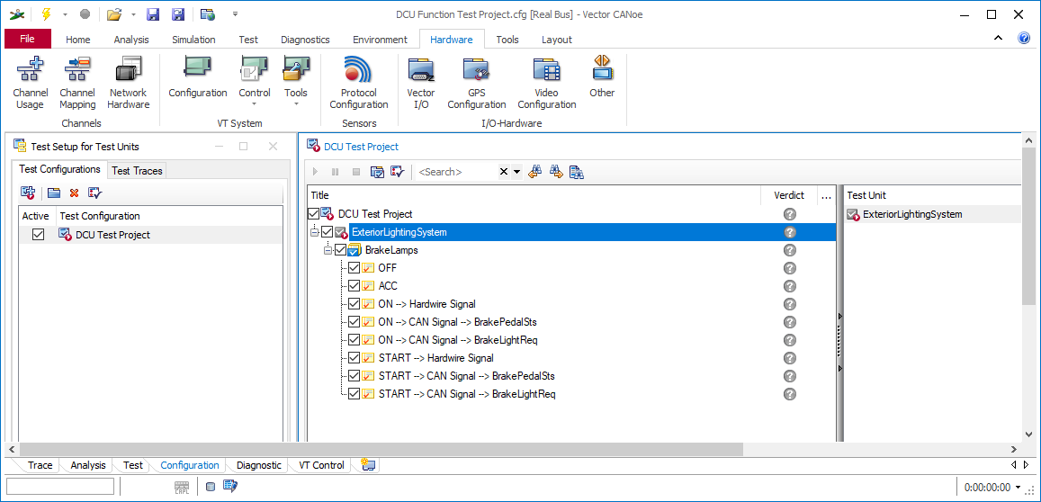Screen dimensions: 1041x502
Task: Click the find previous binoculars icon
Action: 535,172
